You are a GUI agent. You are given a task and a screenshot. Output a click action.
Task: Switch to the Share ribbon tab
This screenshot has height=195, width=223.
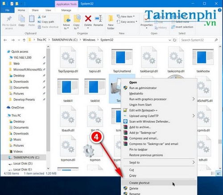click(x=35, y=10)
